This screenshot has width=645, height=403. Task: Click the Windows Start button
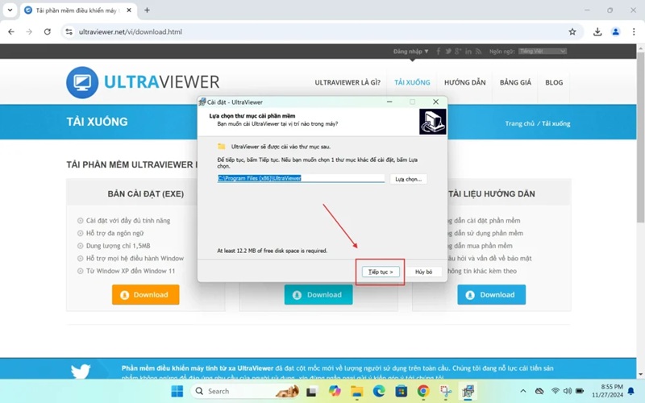coord(177,392)
